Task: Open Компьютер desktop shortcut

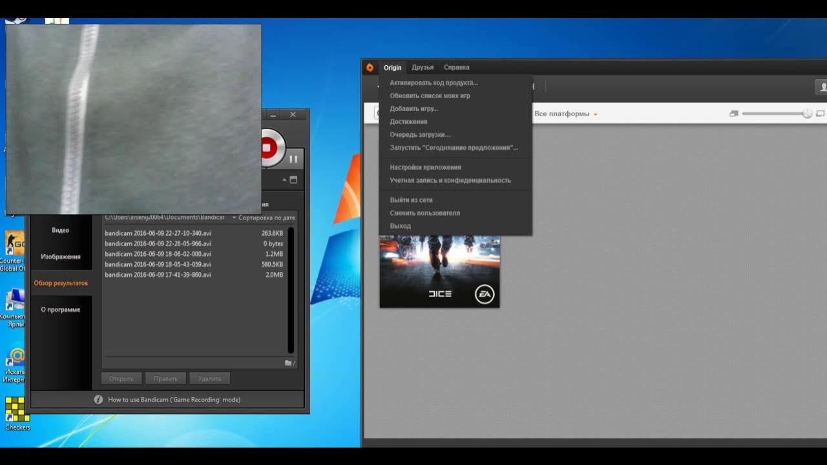Action: tap(14, 307)
